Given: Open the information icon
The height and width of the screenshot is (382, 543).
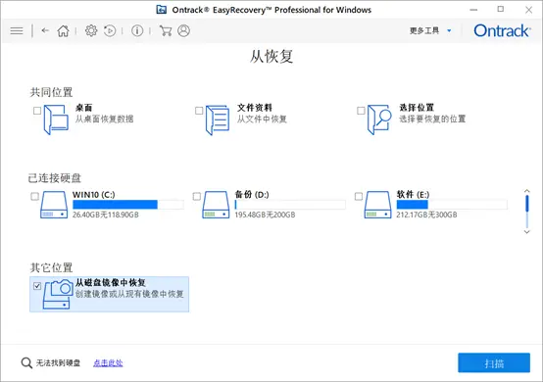Looking at the screenshot, I should [x=137, y=30].
